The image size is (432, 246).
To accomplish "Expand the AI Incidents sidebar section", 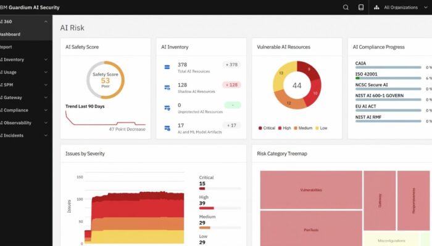I will (x=26, y=135).
